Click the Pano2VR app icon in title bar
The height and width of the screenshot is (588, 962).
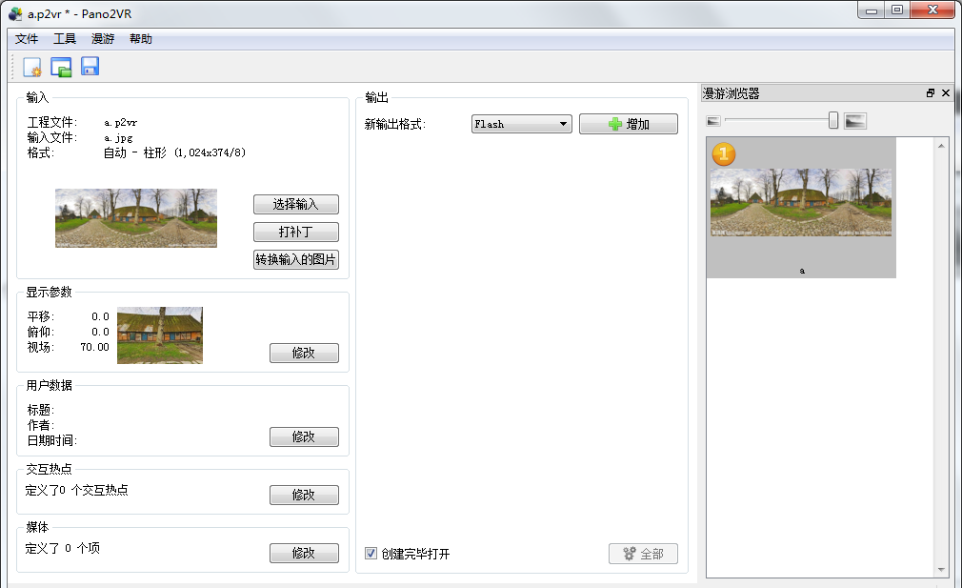(15, 13)
